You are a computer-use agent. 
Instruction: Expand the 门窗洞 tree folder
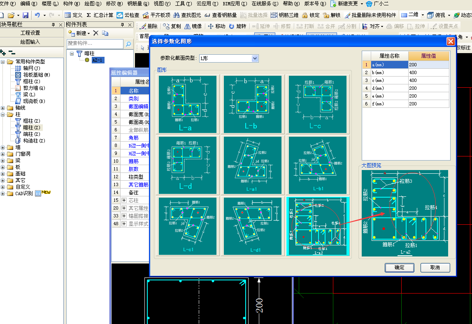pos(3,154)
